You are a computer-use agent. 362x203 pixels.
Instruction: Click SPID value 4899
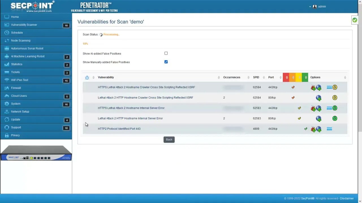(256, 129)
